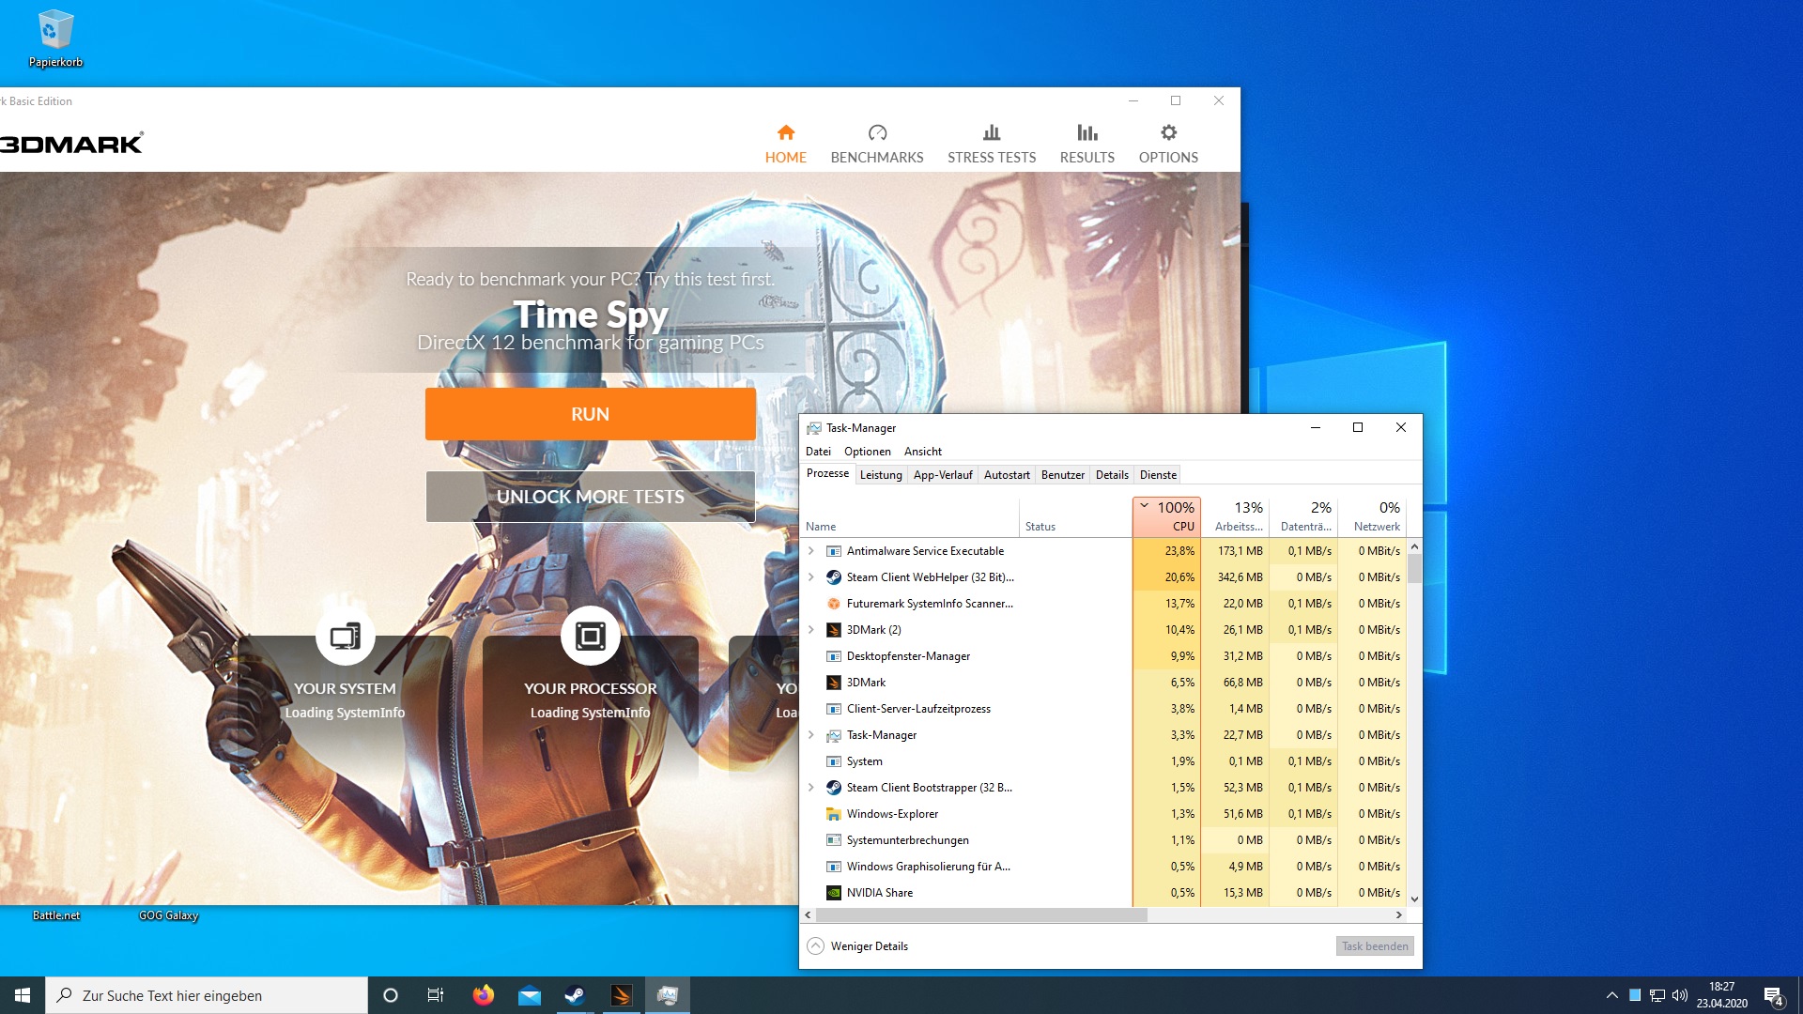Open OPTIONS gear in 3DMark
The height and width of the screenshot is (1014, 1803).
(1168, 144)
